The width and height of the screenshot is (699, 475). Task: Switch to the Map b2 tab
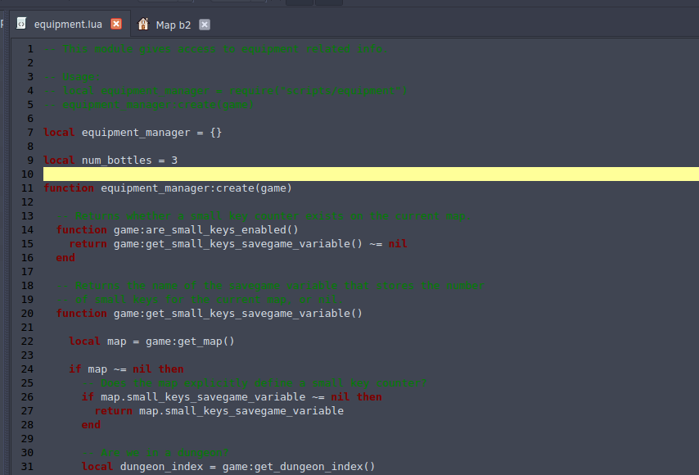click(174, 25)
